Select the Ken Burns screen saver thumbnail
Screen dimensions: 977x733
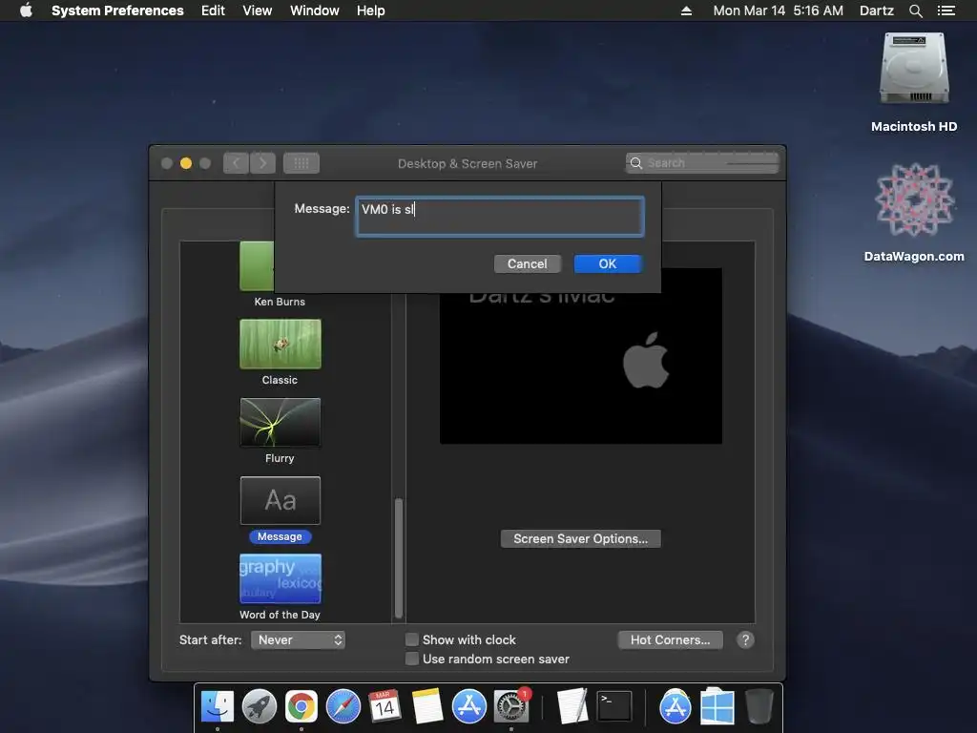(x=257, y=266)
